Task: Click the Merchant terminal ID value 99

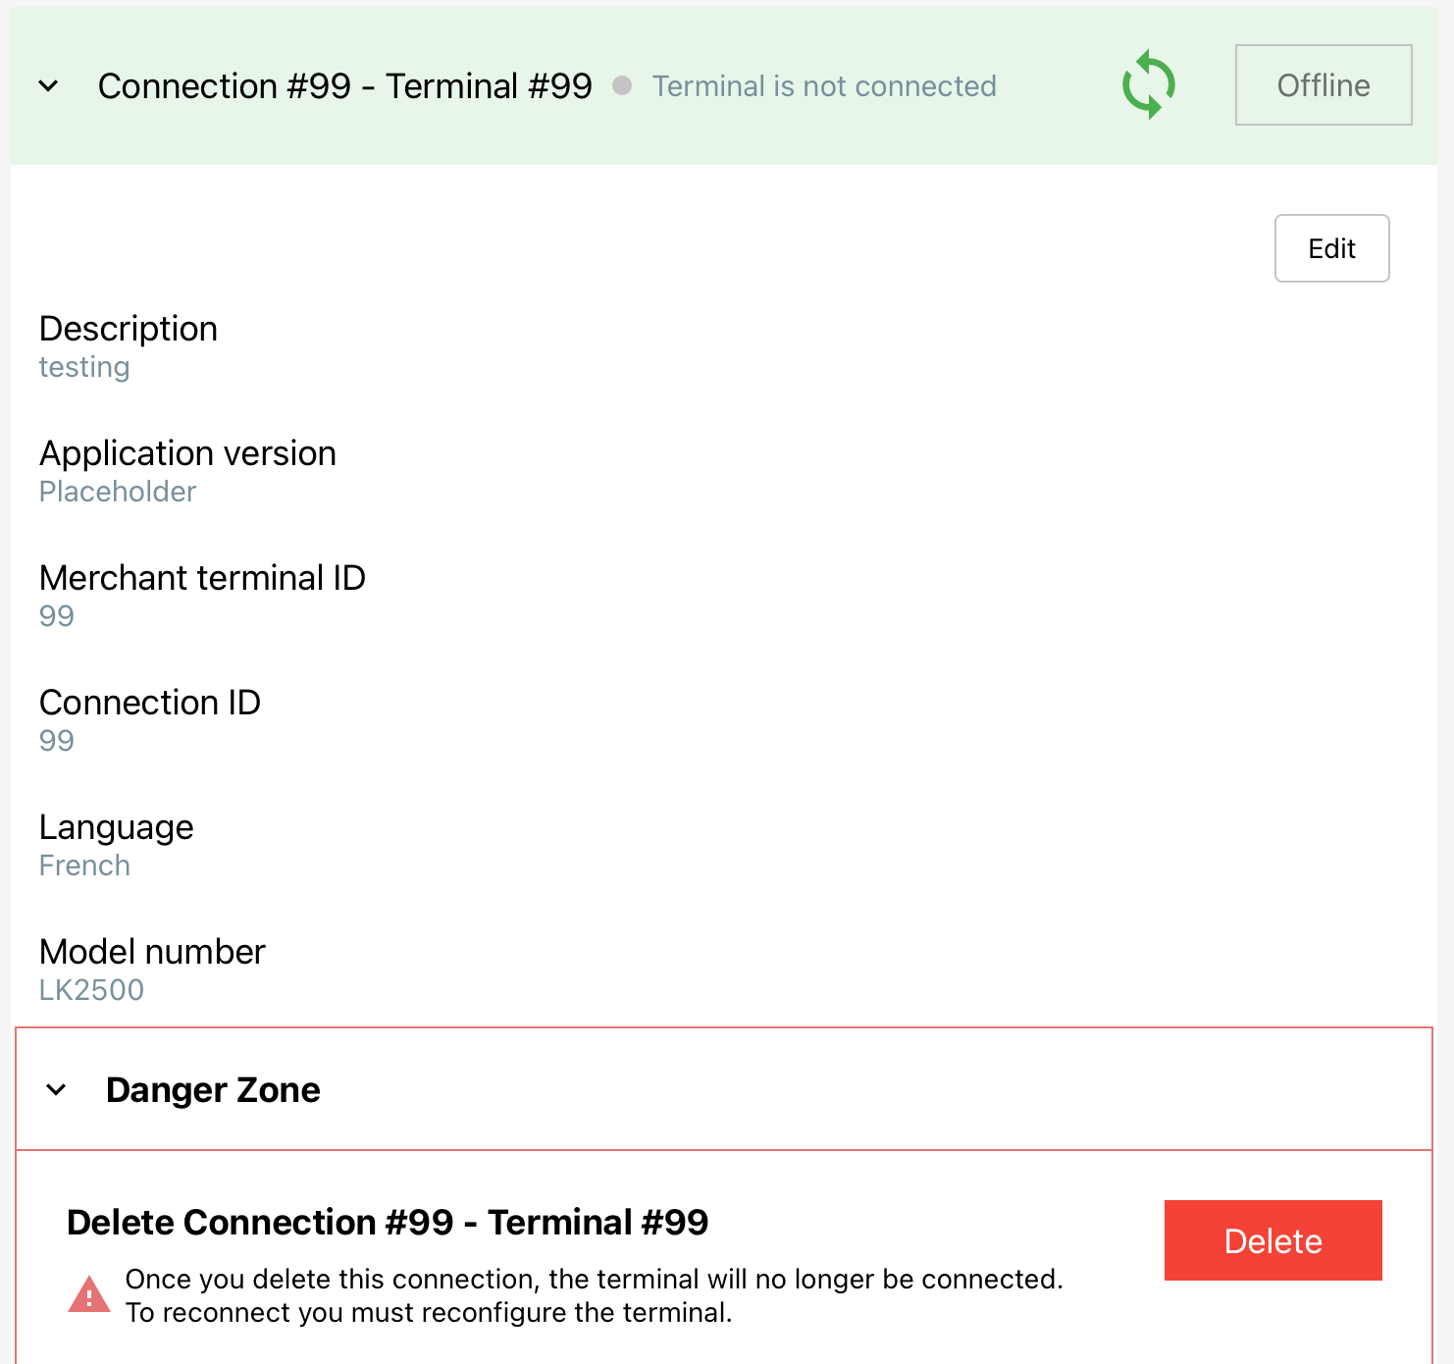Action: coord(57,616)
